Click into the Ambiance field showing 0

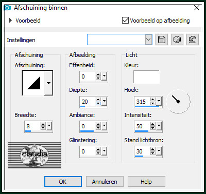click(88, 126)
